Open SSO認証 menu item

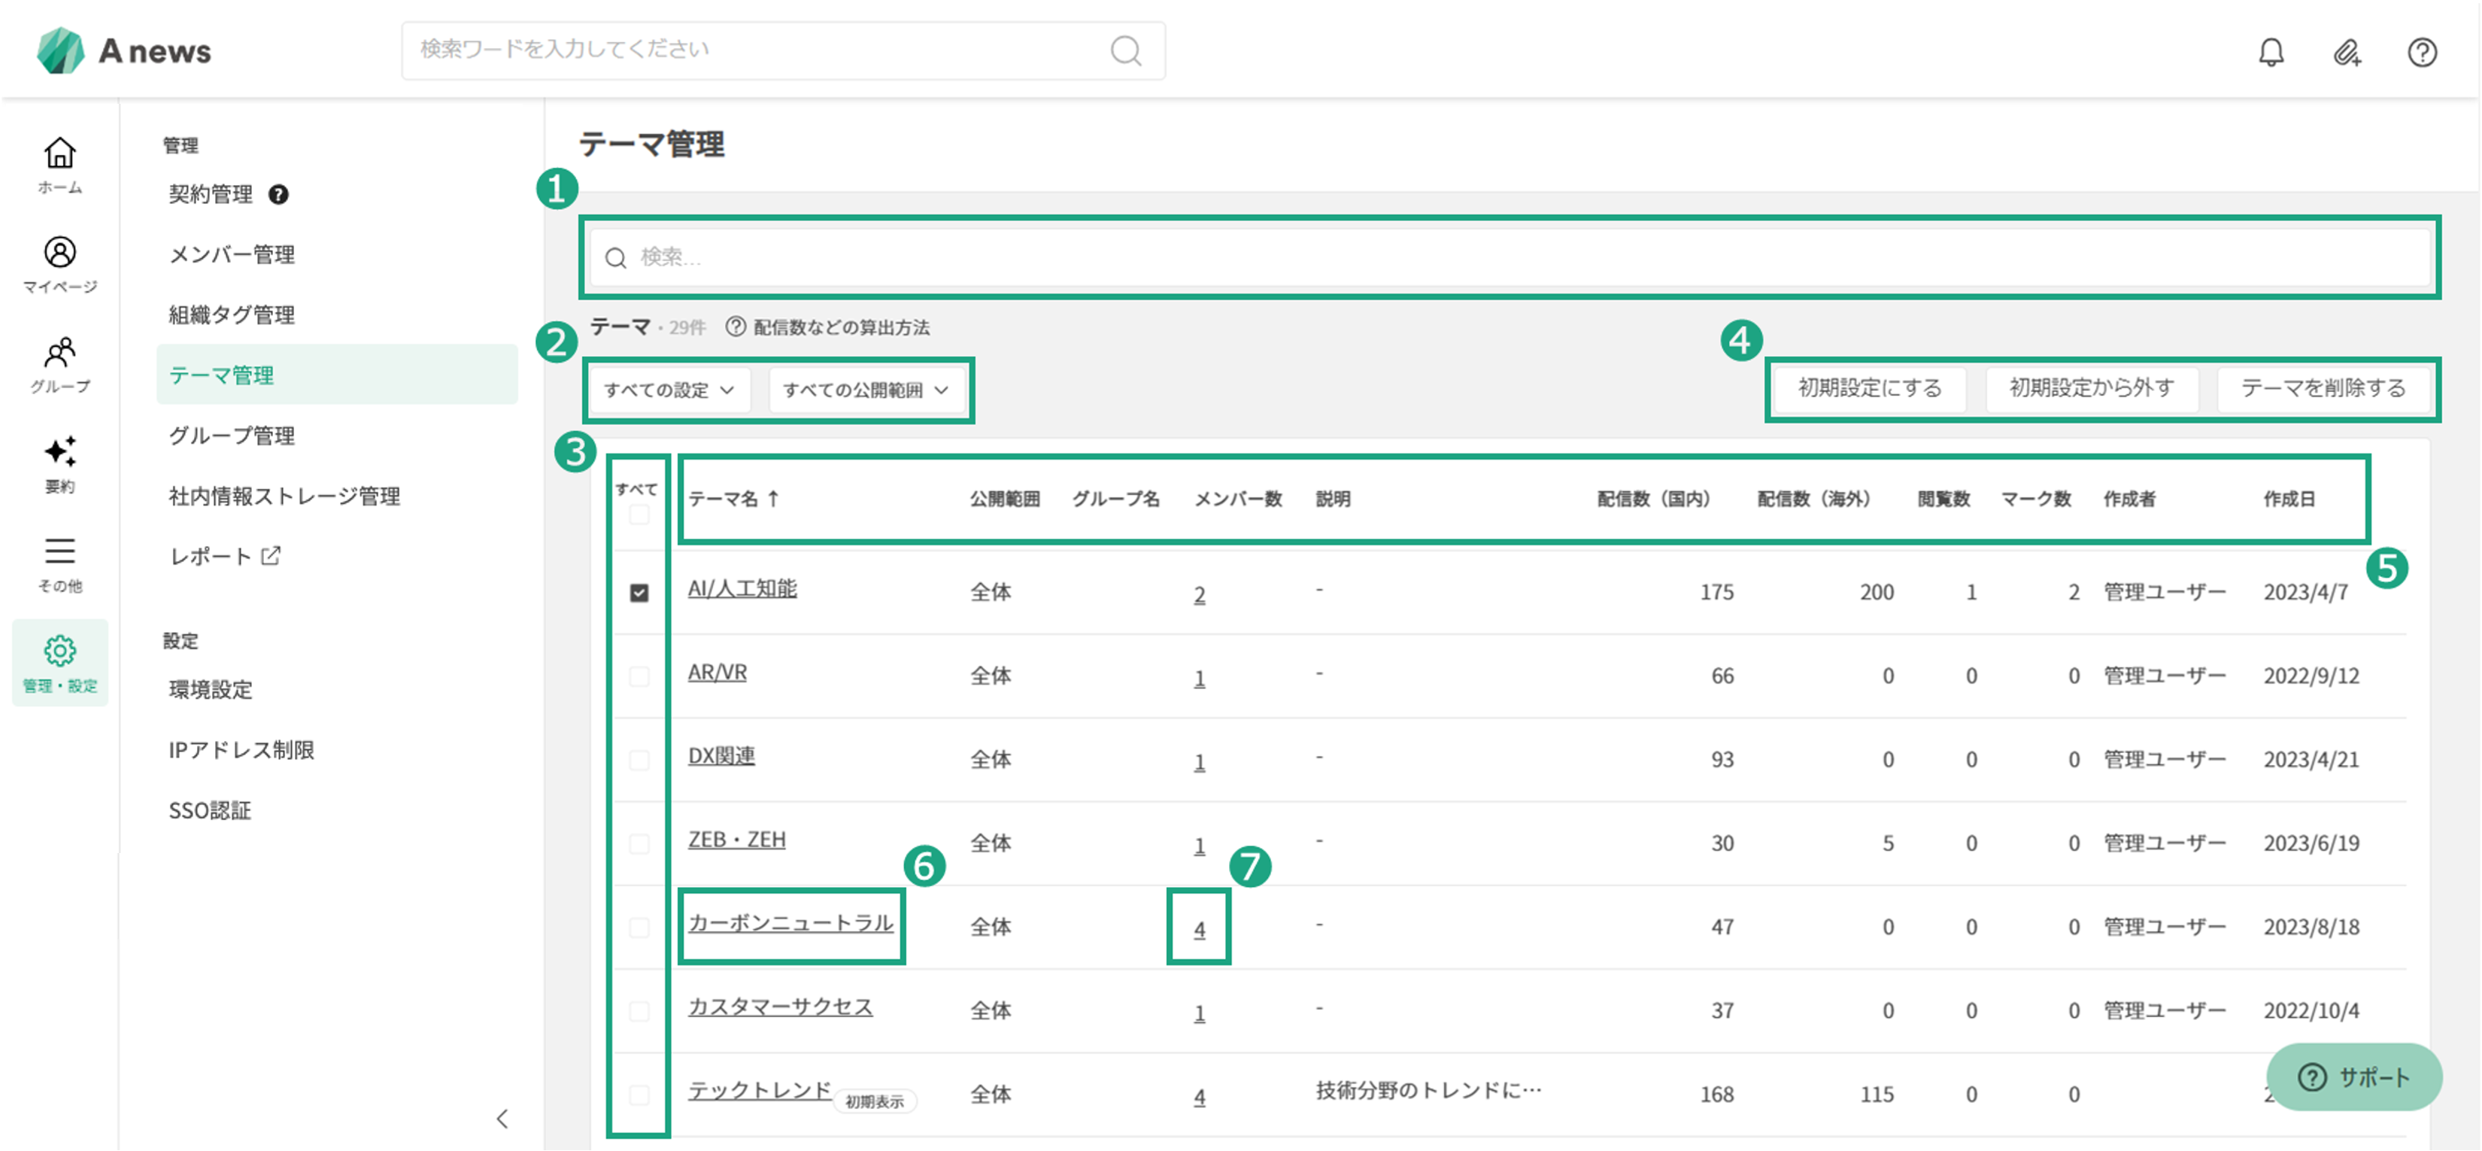point(210,811)
